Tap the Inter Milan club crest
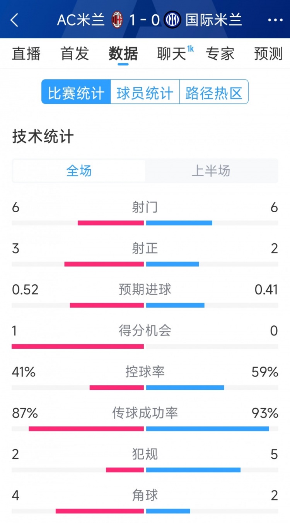The width and height of the screenshot is (290, 523). (x=172, y=20)
